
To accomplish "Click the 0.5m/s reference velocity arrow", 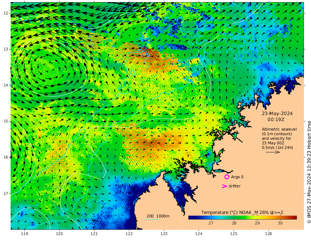I will [x=273, y=152].
